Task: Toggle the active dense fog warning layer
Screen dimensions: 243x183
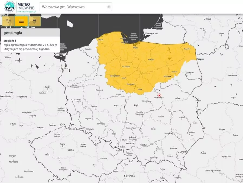Action: [21, 21]
